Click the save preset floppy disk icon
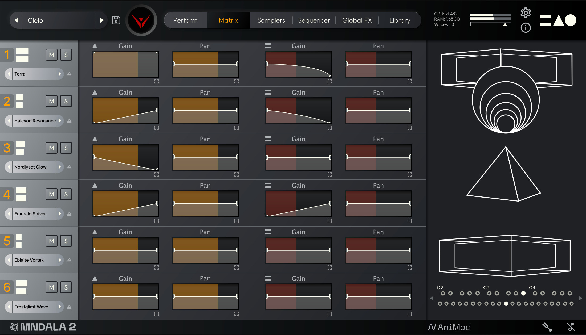This screenshot has height=335, width=586. (116, 20)
